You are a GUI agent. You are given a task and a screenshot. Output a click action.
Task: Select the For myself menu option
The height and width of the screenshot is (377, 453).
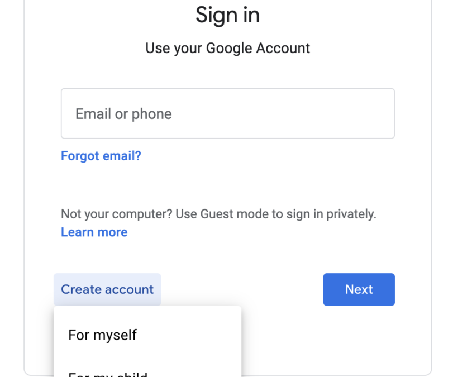pos(102,335)
